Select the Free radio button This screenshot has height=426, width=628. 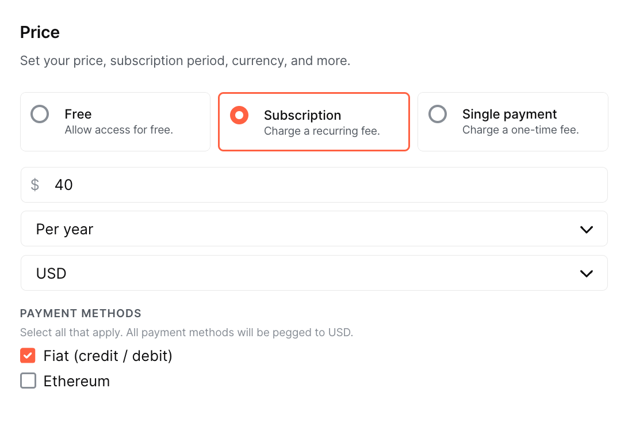[40, 115]
